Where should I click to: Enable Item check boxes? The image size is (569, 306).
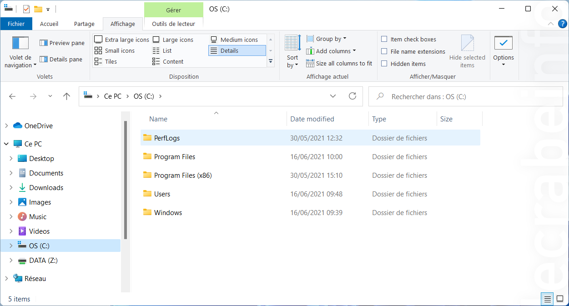[408, 39]
